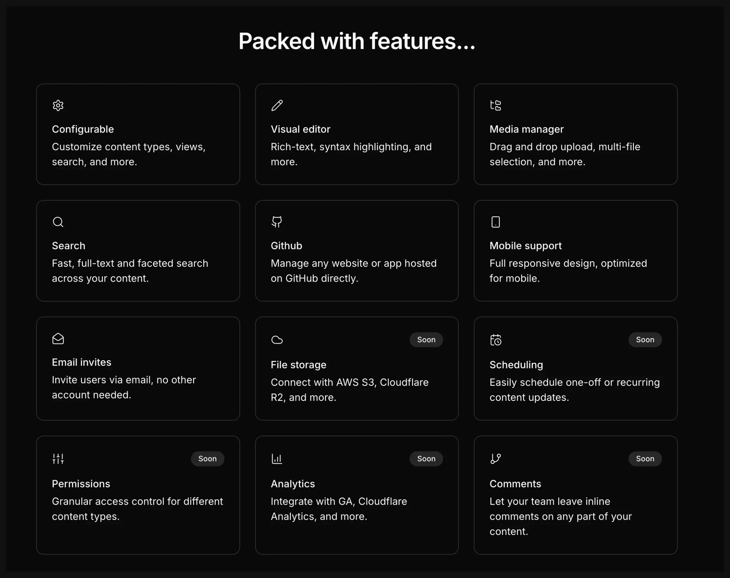730x578 pixels.
Task: Click the pencil icon for Visual editor
Action: point(277,105)
